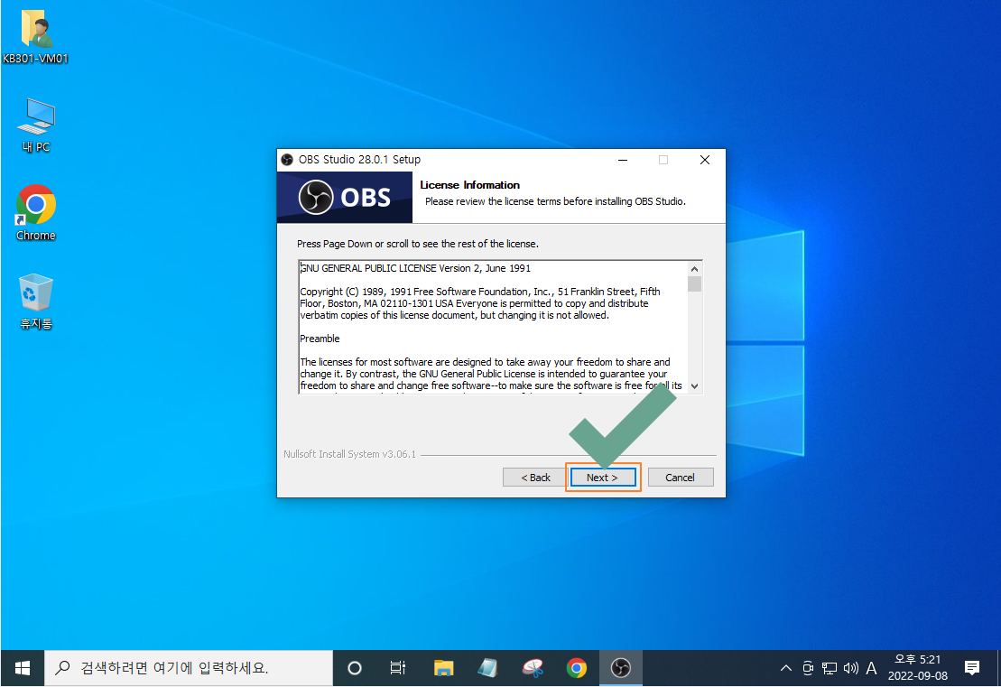This screenshot has height=687, width=1001.
Task: Cancel the OBS Studio setup
Action: 680,478
